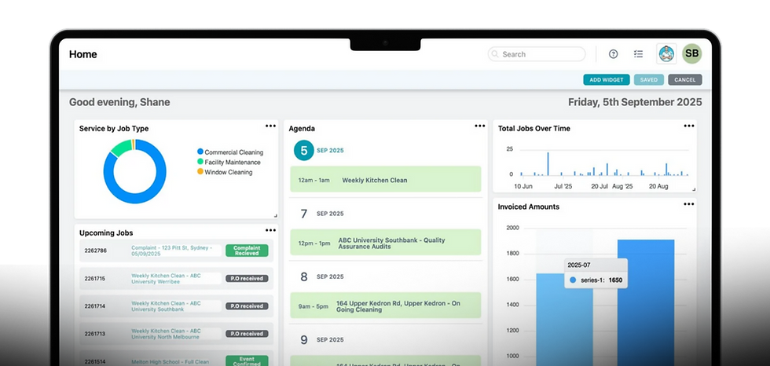This screenshot has width=770, height=366.
Task: Toggle Window Cleaning legend series
Action: [x=225, y=172]
